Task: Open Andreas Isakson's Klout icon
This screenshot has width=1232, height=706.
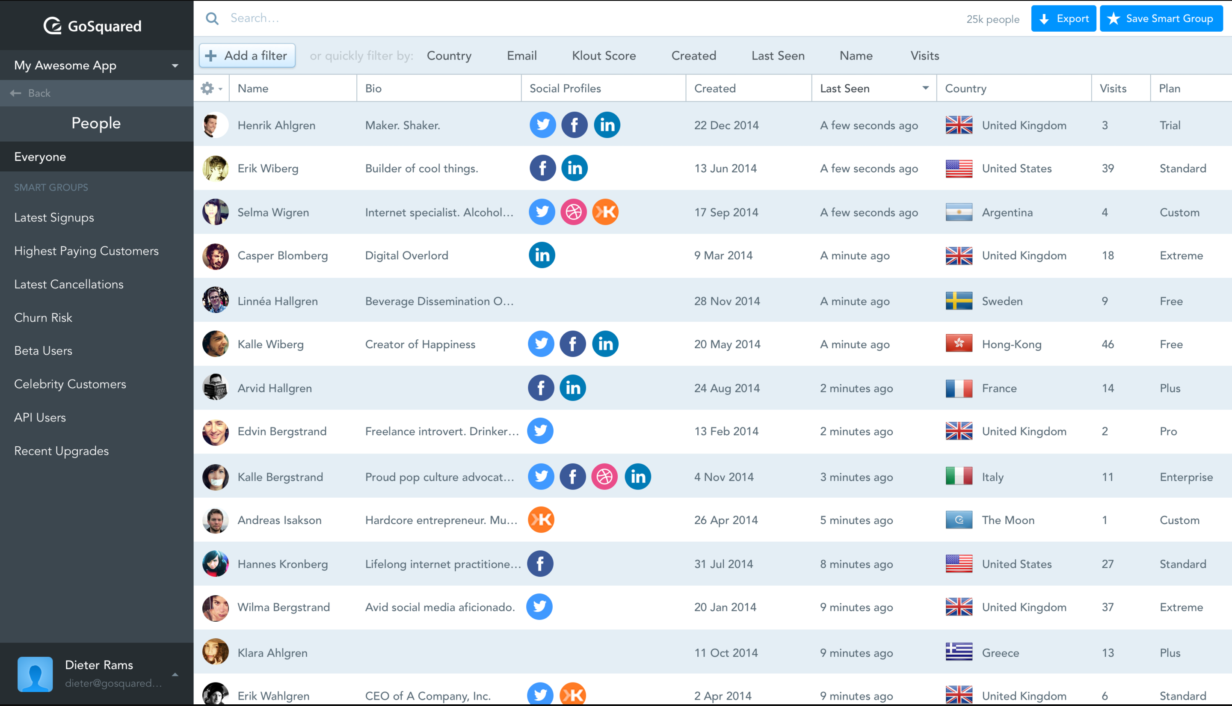Action: coord(541,520)
